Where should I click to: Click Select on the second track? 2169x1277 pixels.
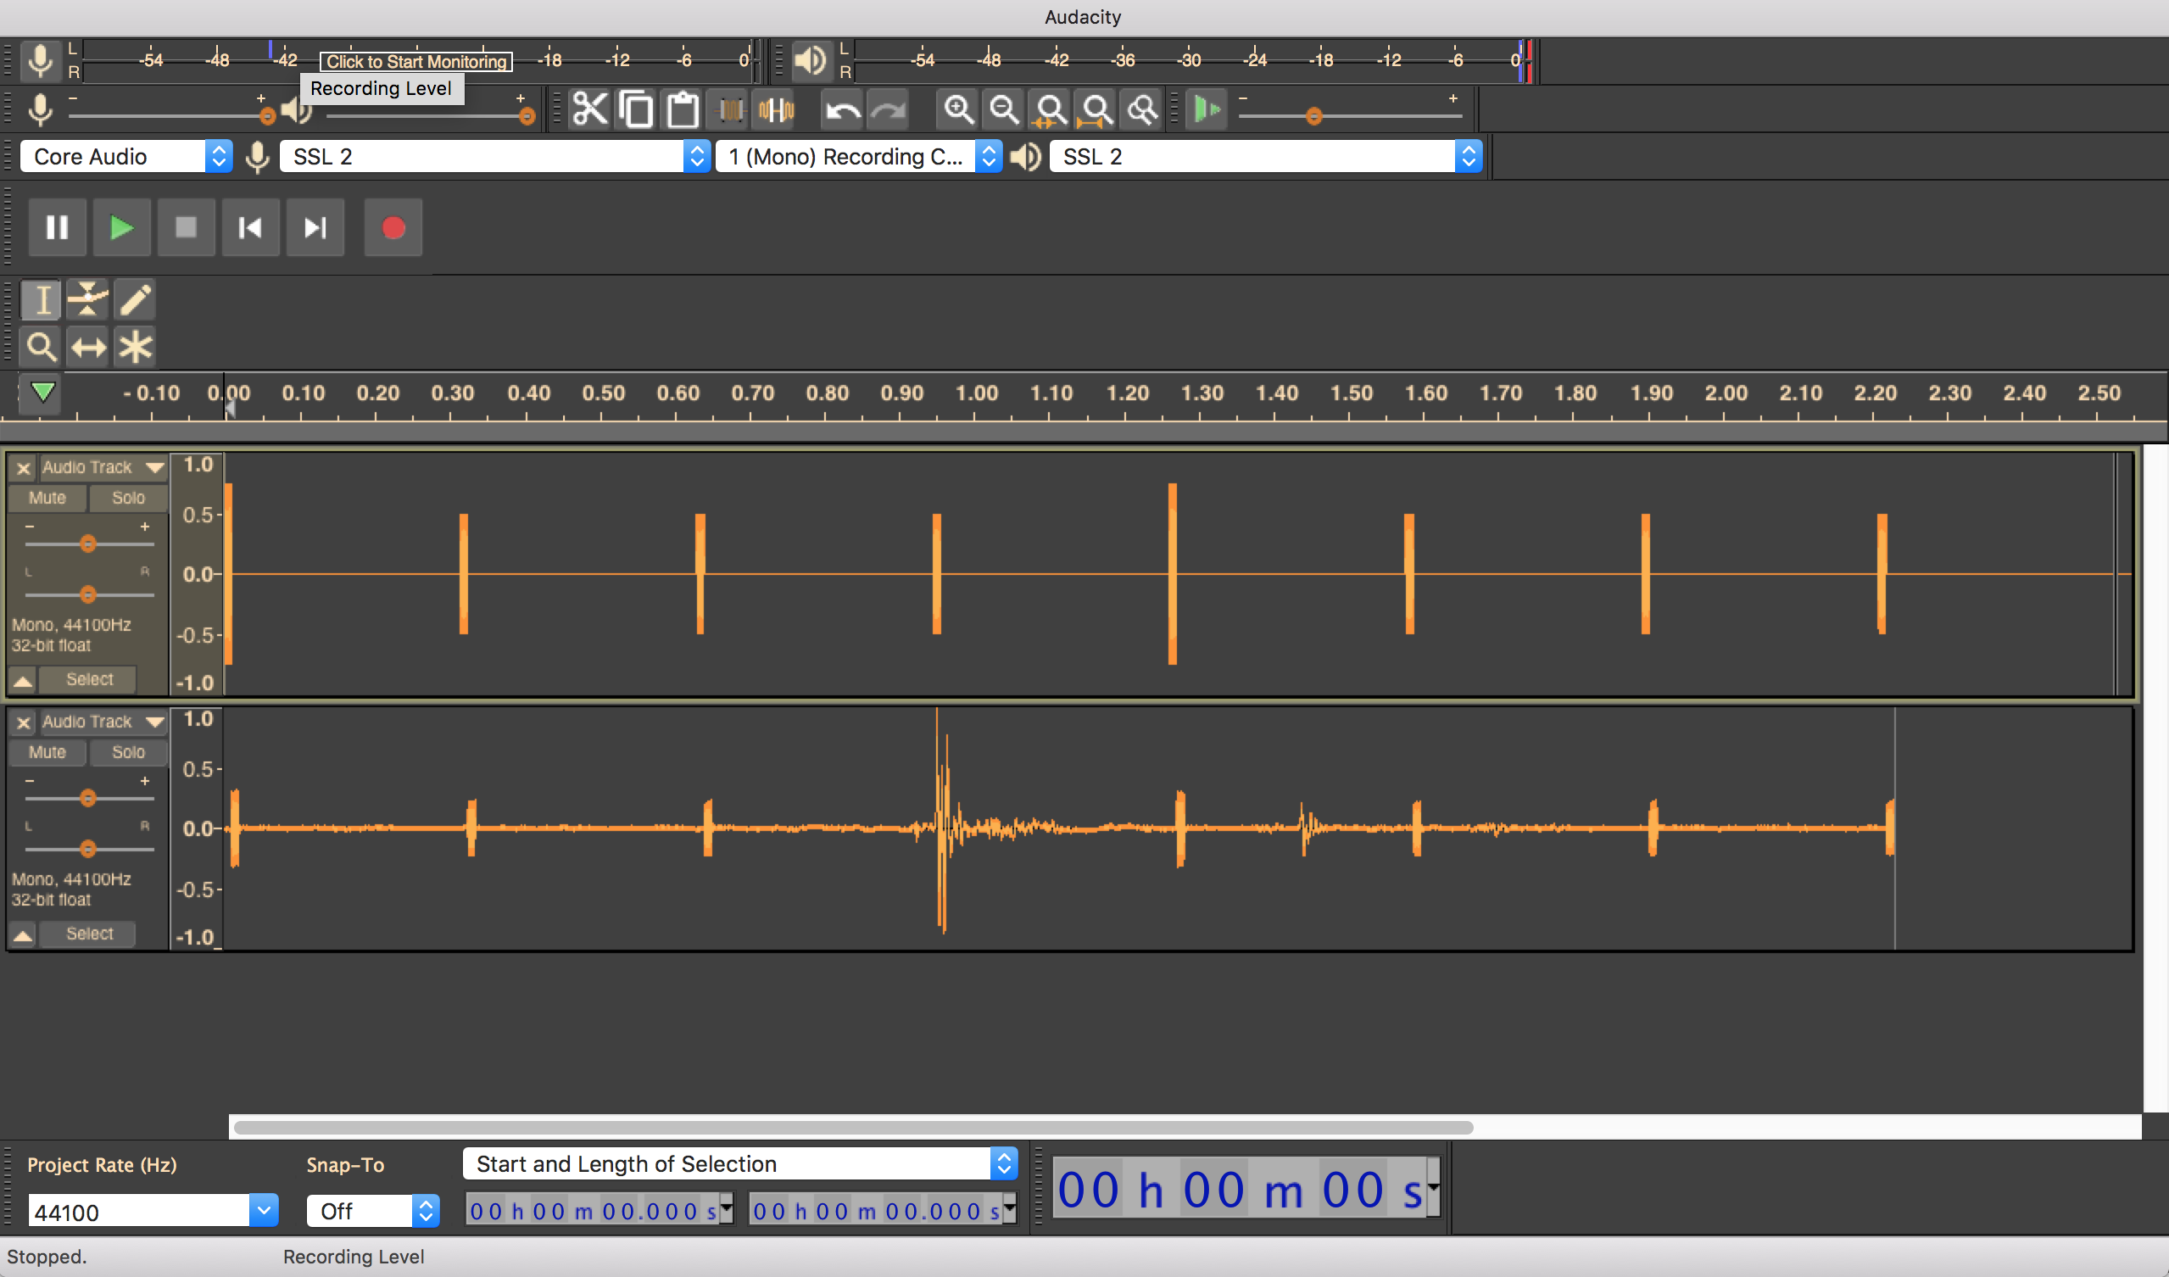point(88,933)
